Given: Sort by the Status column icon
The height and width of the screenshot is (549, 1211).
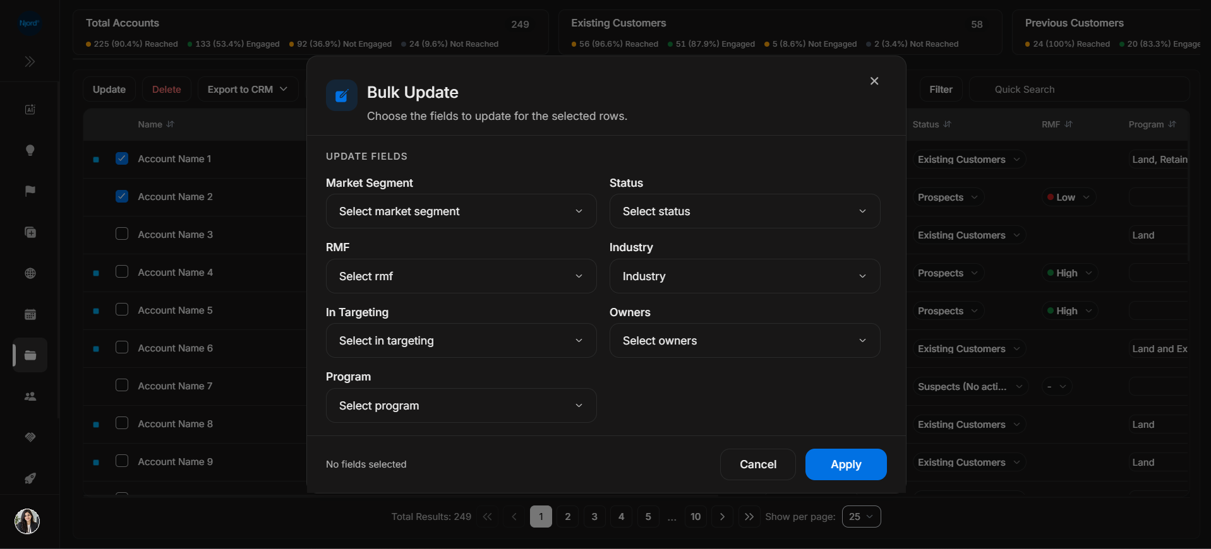Looking at the screenshot, I should [947, 124].
